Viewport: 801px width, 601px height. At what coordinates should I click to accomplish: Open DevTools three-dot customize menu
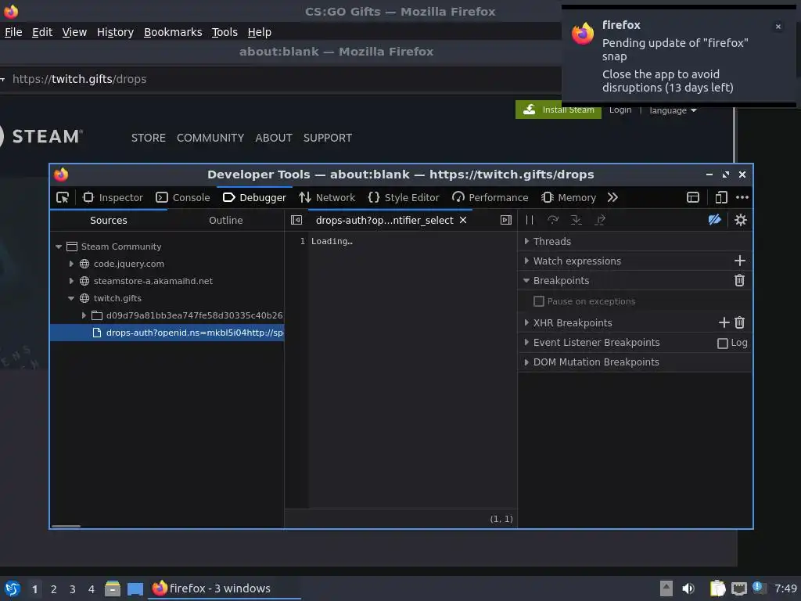[x=742, y=198]
